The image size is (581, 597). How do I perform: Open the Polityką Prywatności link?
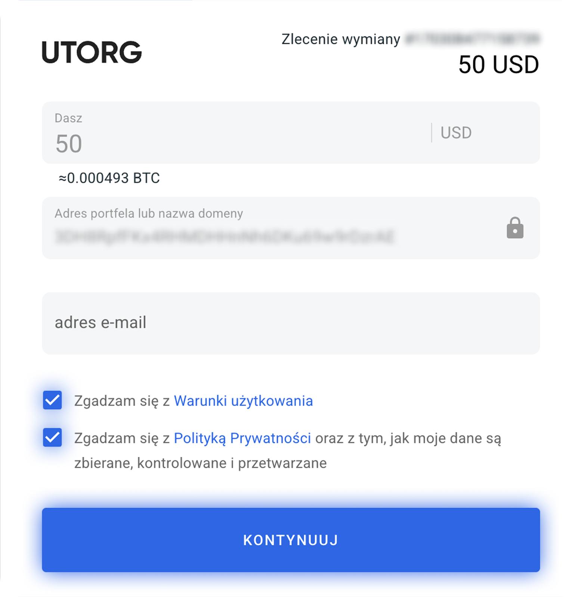point(242,438)
